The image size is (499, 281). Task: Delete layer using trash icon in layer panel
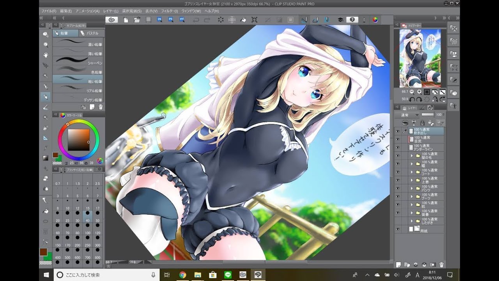click(441, 265)
